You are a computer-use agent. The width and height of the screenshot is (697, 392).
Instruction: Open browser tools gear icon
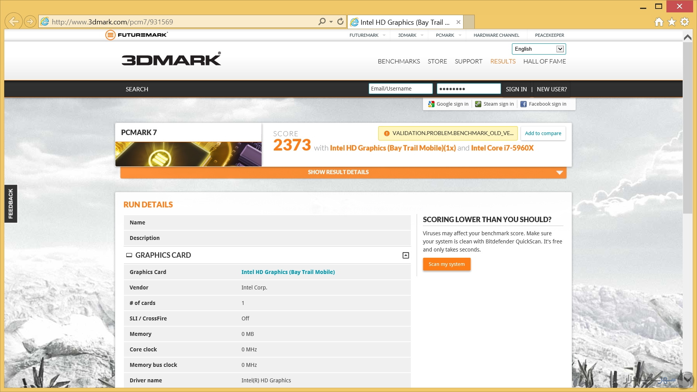pos(685,22)
